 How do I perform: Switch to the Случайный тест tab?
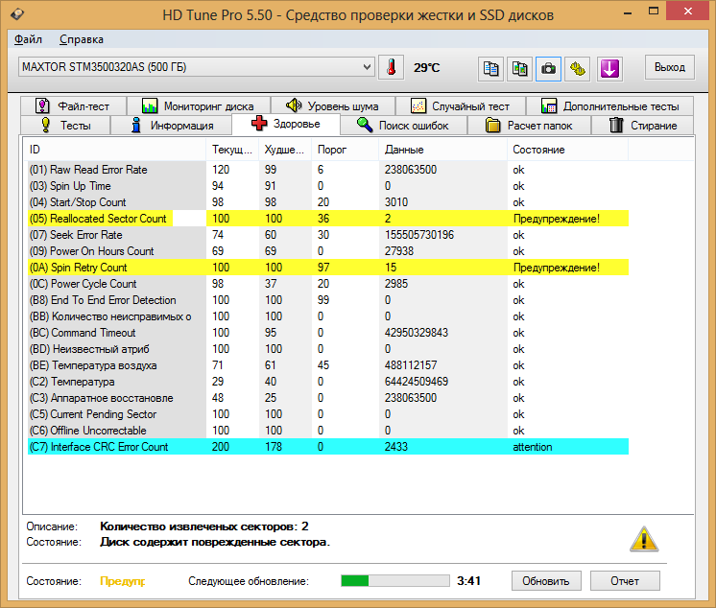pyautogui.click(x=461, y=105)
